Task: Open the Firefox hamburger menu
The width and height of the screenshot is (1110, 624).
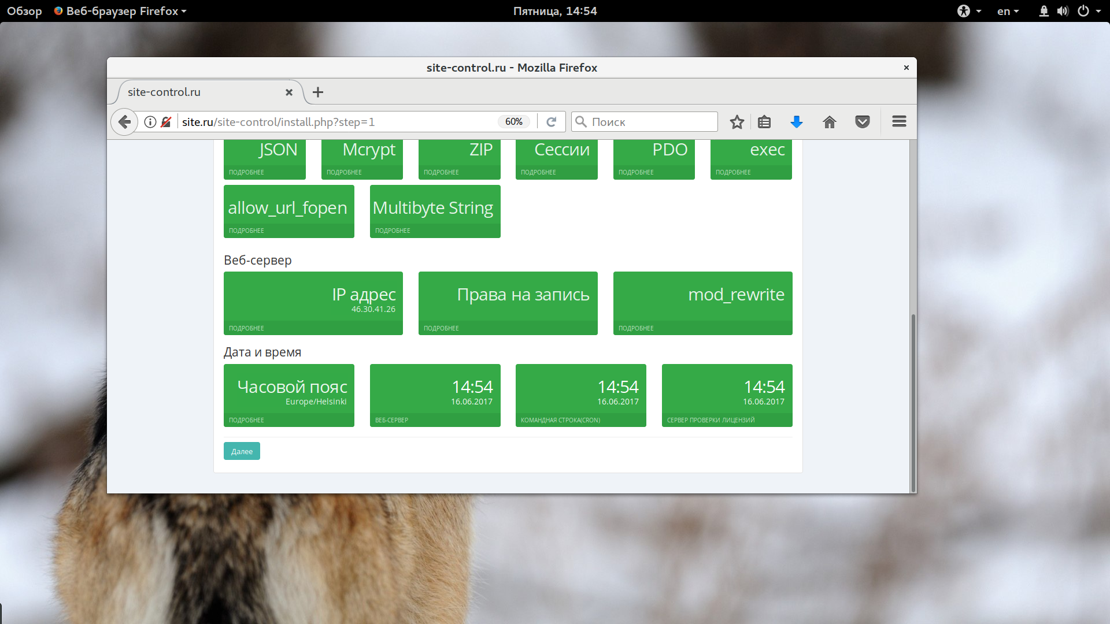Action: pyautogui.click(x=899, y=122)
